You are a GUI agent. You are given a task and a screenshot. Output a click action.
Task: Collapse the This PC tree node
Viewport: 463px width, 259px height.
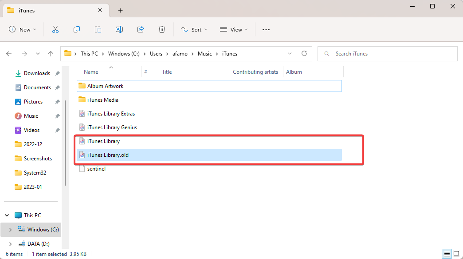[x=7, y=215]
